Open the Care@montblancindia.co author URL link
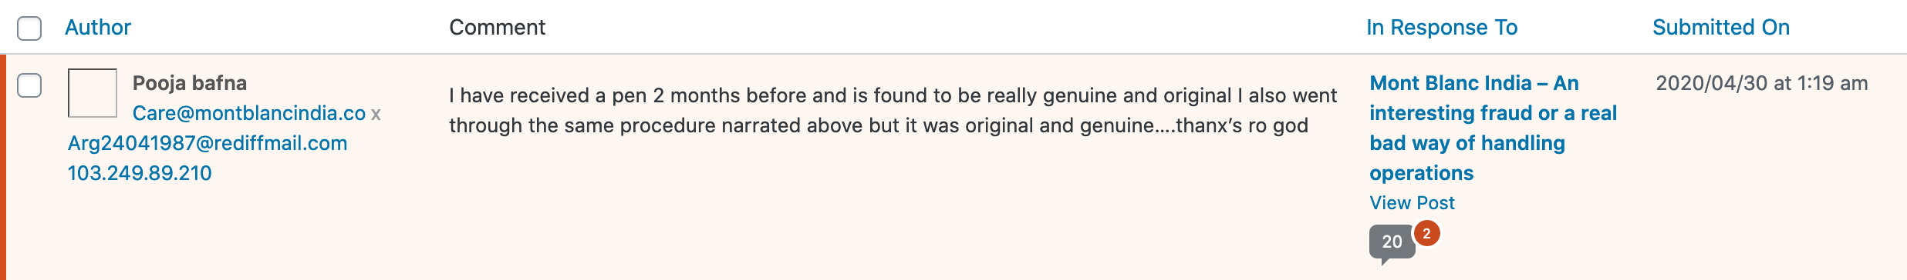1907x280 pixels. tap(249, 113)
